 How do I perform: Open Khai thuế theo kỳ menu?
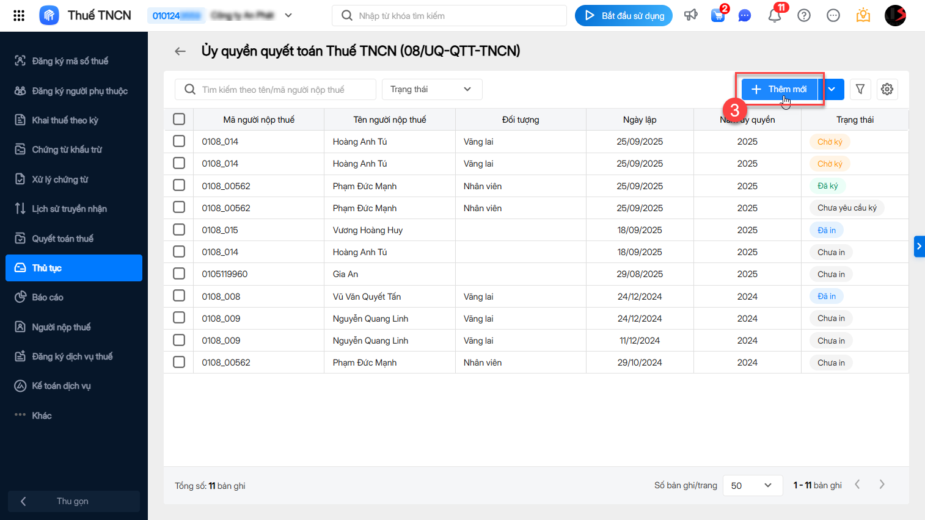(74, 120)
